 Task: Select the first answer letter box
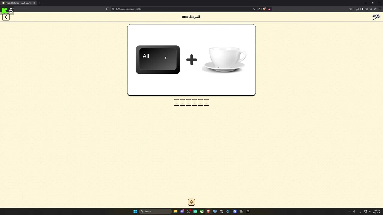coord(177,103)
